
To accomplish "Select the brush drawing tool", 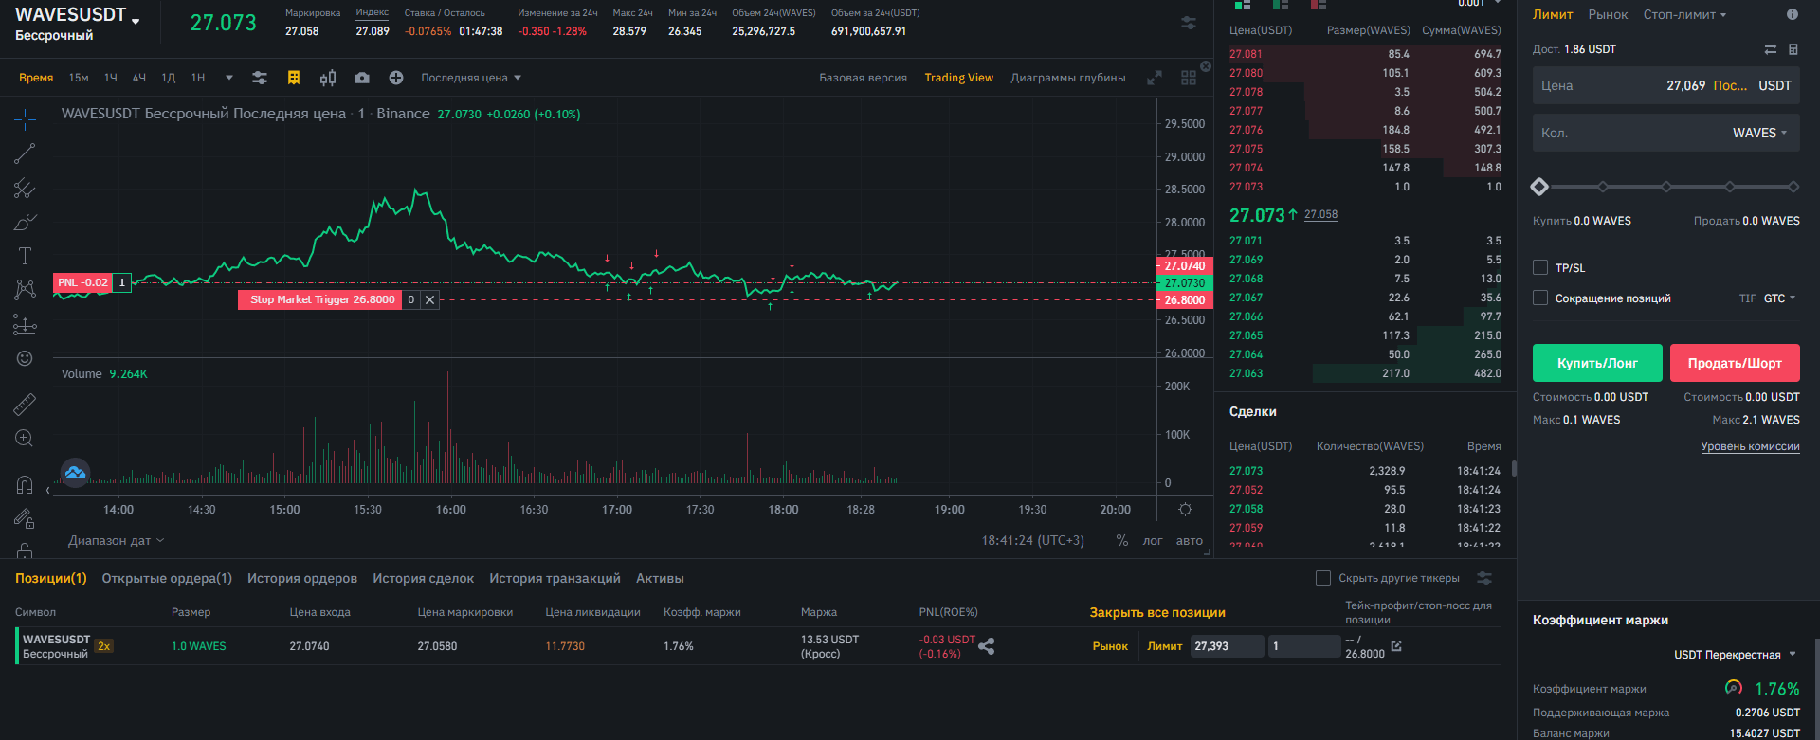I will pos(25,223).
